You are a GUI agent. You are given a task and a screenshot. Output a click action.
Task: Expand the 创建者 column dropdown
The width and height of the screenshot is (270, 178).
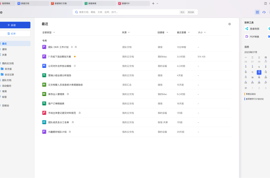click(163, 32)
